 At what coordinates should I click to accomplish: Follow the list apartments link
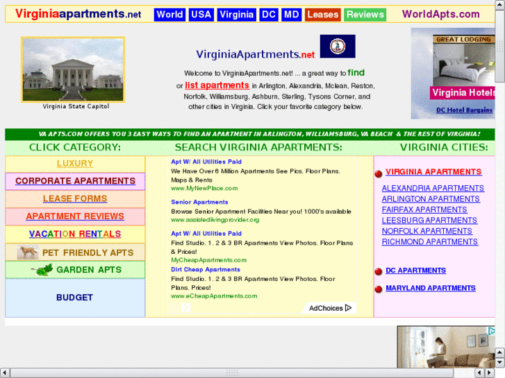point(217,85)
